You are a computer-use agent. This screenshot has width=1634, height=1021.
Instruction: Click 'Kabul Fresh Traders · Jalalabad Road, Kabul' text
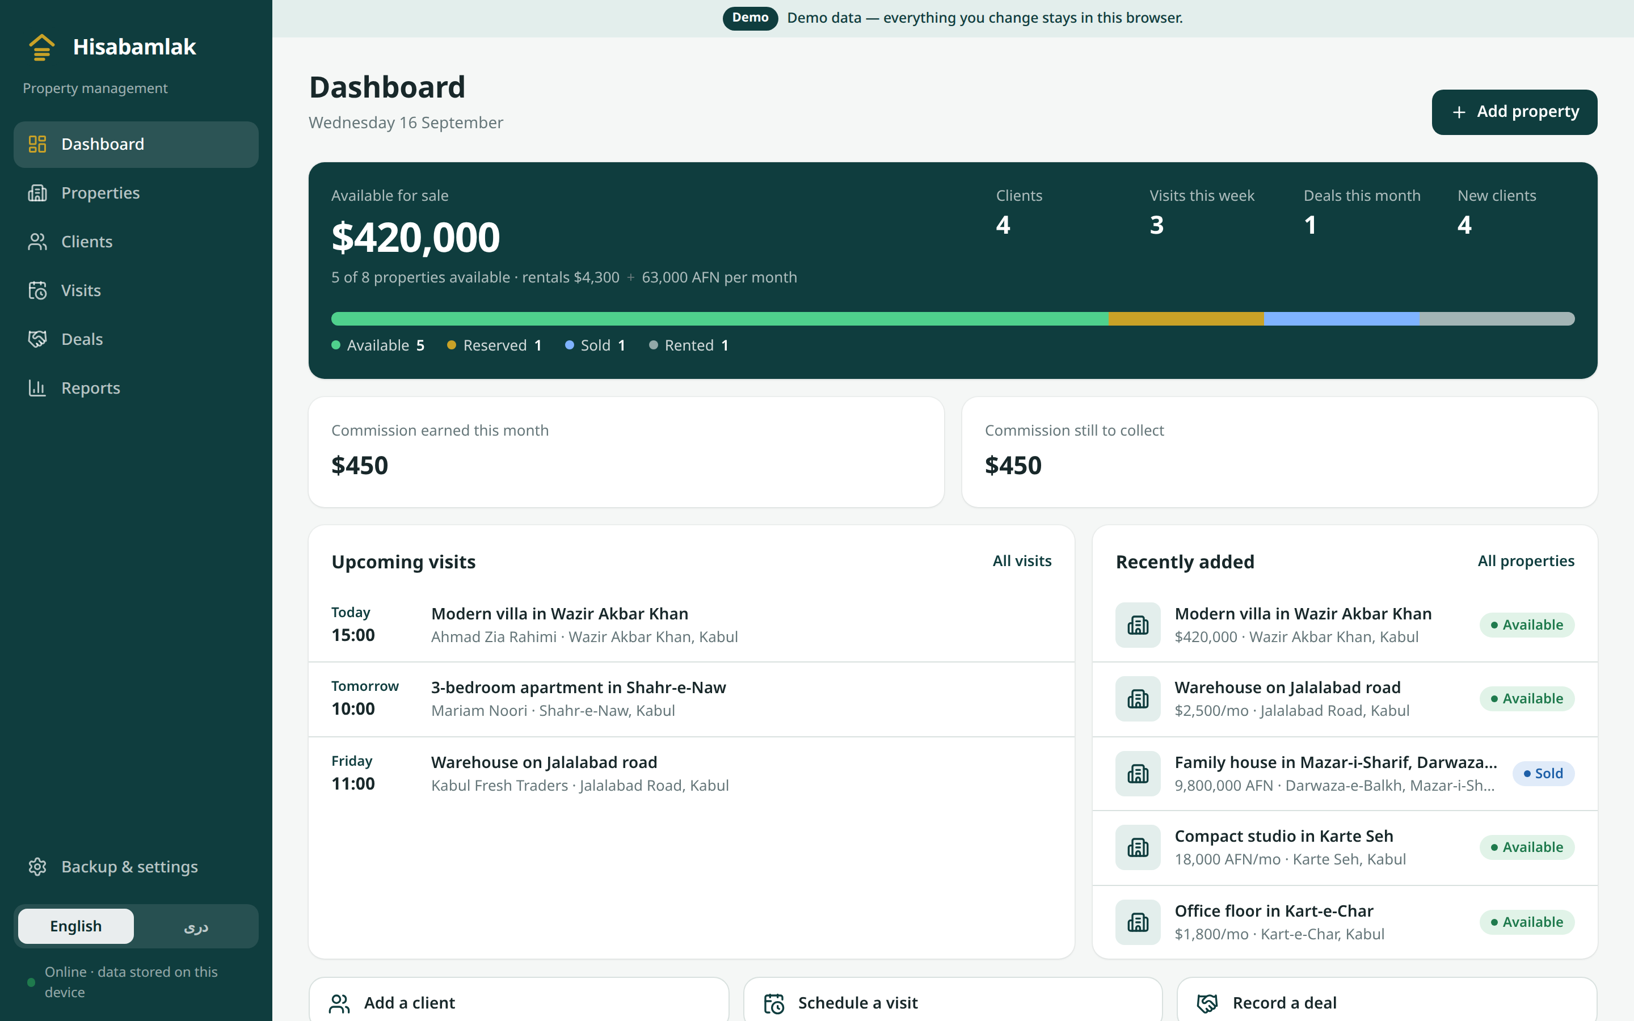coord(580,786)
